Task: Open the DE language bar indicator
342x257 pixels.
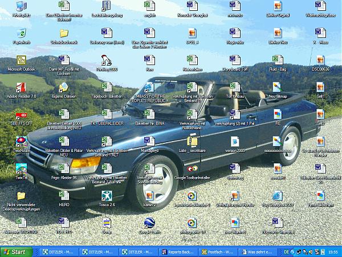Action: point(286,252)
